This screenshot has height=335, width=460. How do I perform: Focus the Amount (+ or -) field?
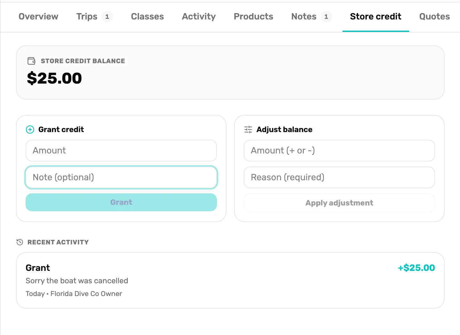pos(339,151)
